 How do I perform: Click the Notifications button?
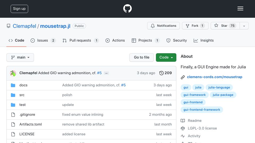(x=163, y=26)
